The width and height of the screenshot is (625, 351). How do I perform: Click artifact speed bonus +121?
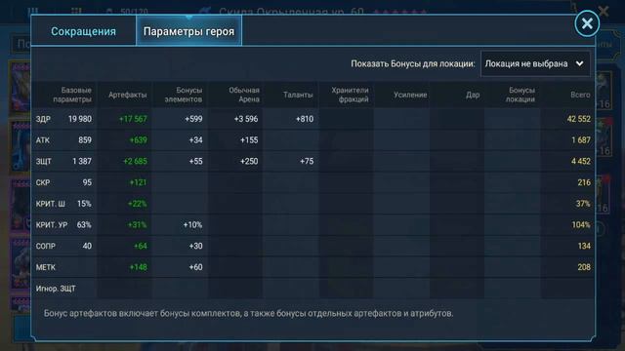(138, 182)
